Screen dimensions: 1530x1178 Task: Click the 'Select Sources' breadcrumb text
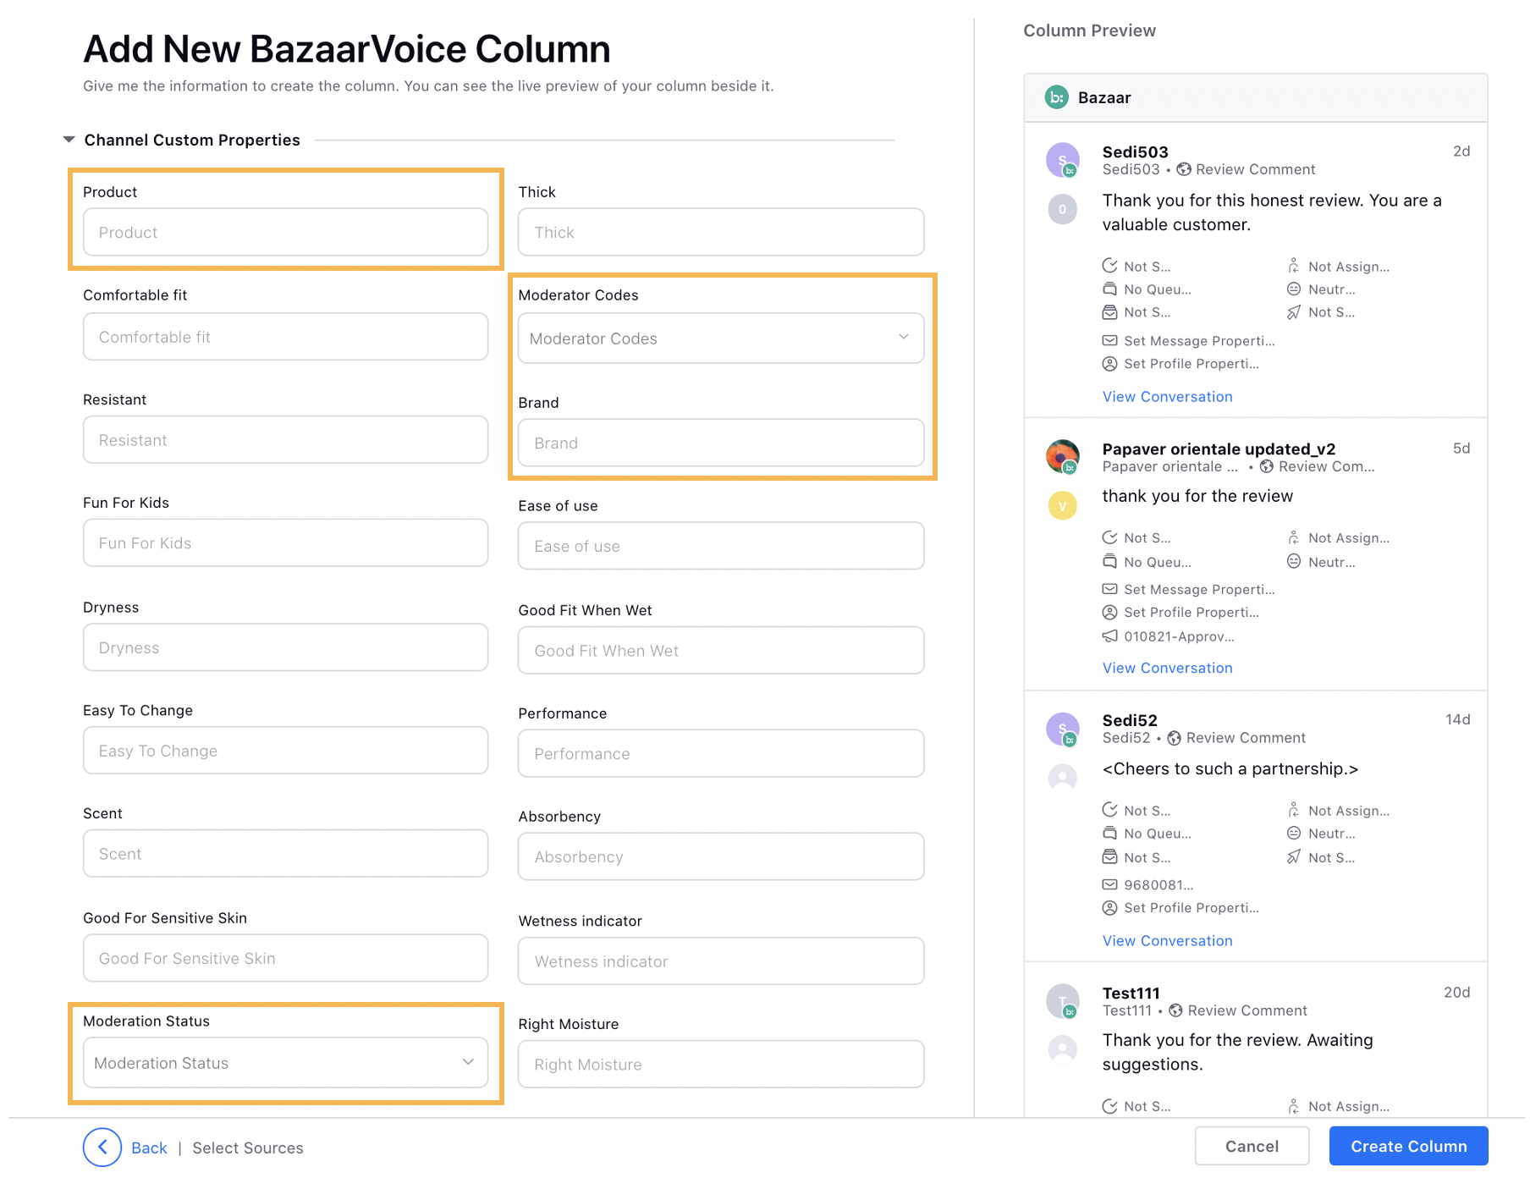click(247, 1148)
